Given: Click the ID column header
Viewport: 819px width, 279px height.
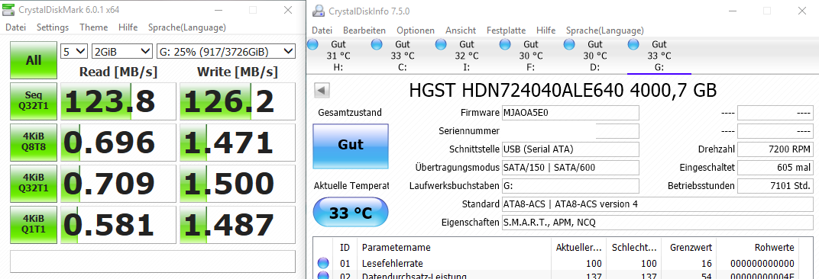Looking at the screenshot, I should (345, 247).
